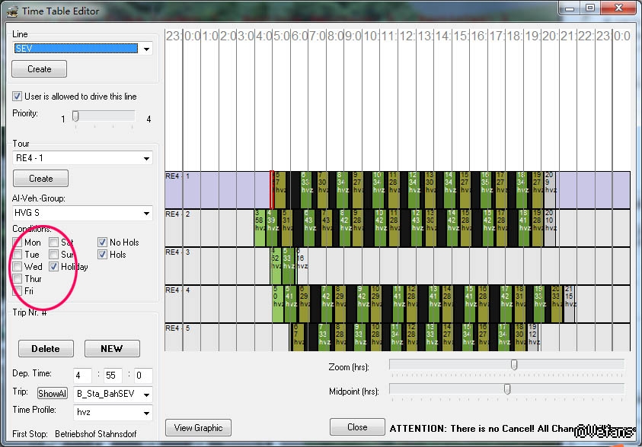642x447 pixels.
Task: Click the Delete trip button
Action: tap(46, 349)
